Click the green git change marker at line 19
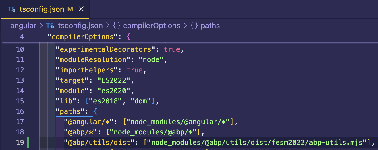The image size is (378, 150). click(x=28, y=142)
